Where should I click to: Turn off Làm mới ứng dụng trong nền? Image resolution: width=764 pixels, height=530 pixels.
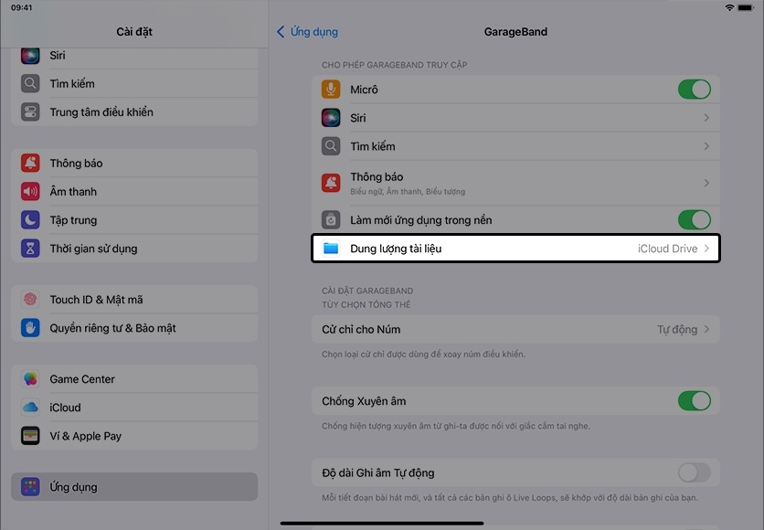tap(695, 220)
